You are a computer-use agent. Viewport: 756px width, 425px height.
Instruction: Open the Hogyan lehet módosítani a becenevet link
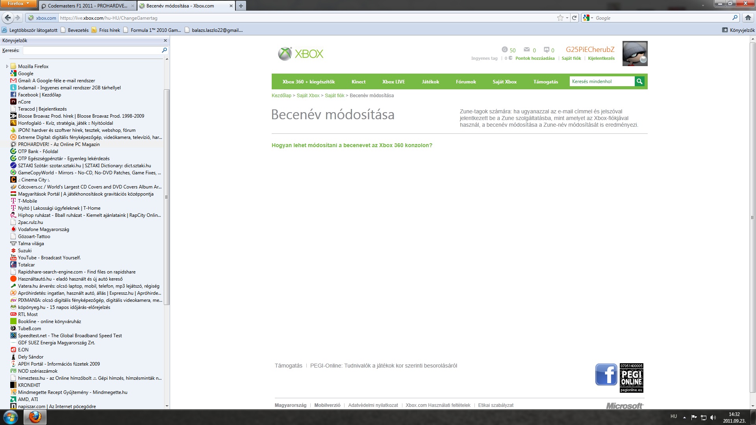(x=352, y=145)
